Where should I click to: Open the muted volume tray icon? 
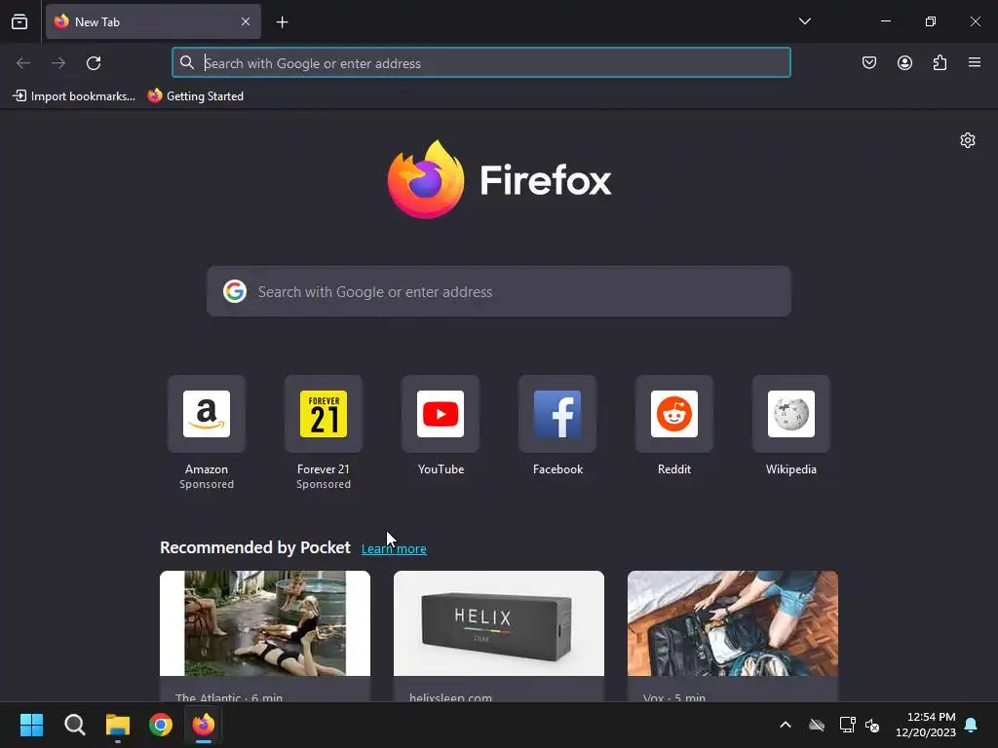pyautogui.click(x=872, y=725)
